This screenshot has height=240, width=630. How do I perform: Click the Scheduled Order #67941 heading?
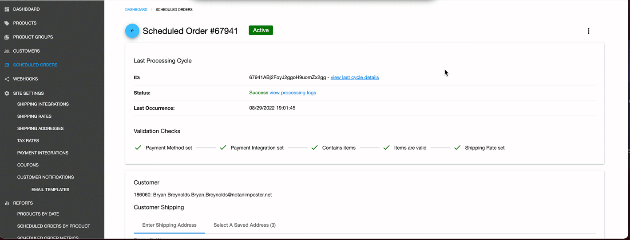coord(190,31)
